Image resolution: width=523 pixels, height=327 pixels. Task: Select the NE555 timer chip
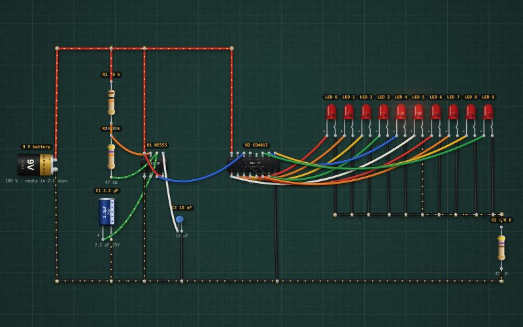coord(154,163)
